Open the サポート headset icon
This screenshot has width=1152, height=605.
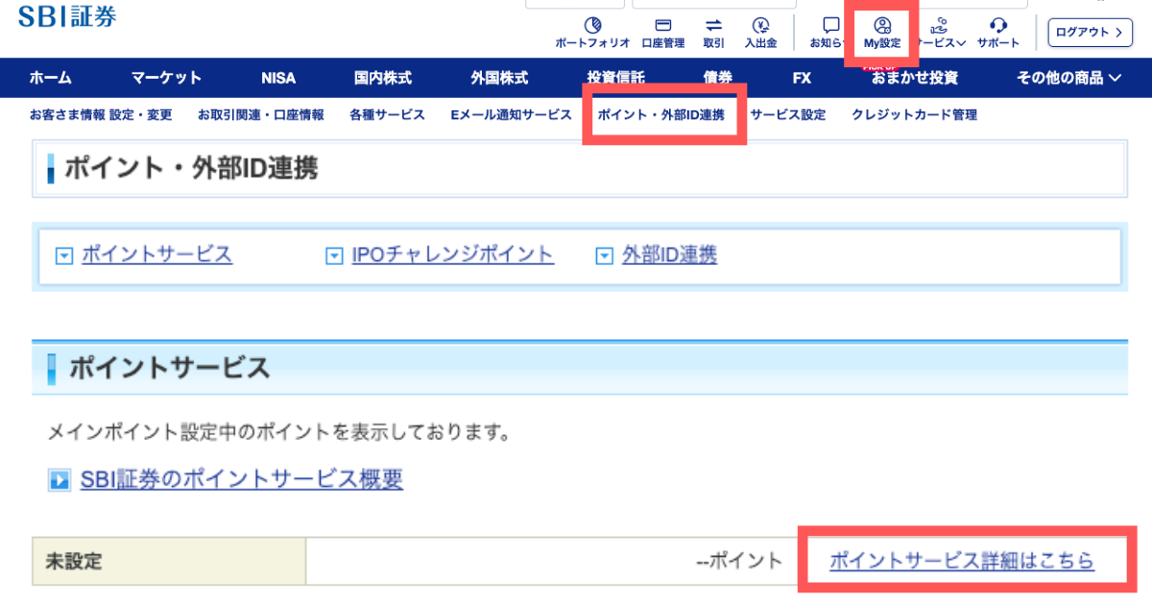(997, 26)
